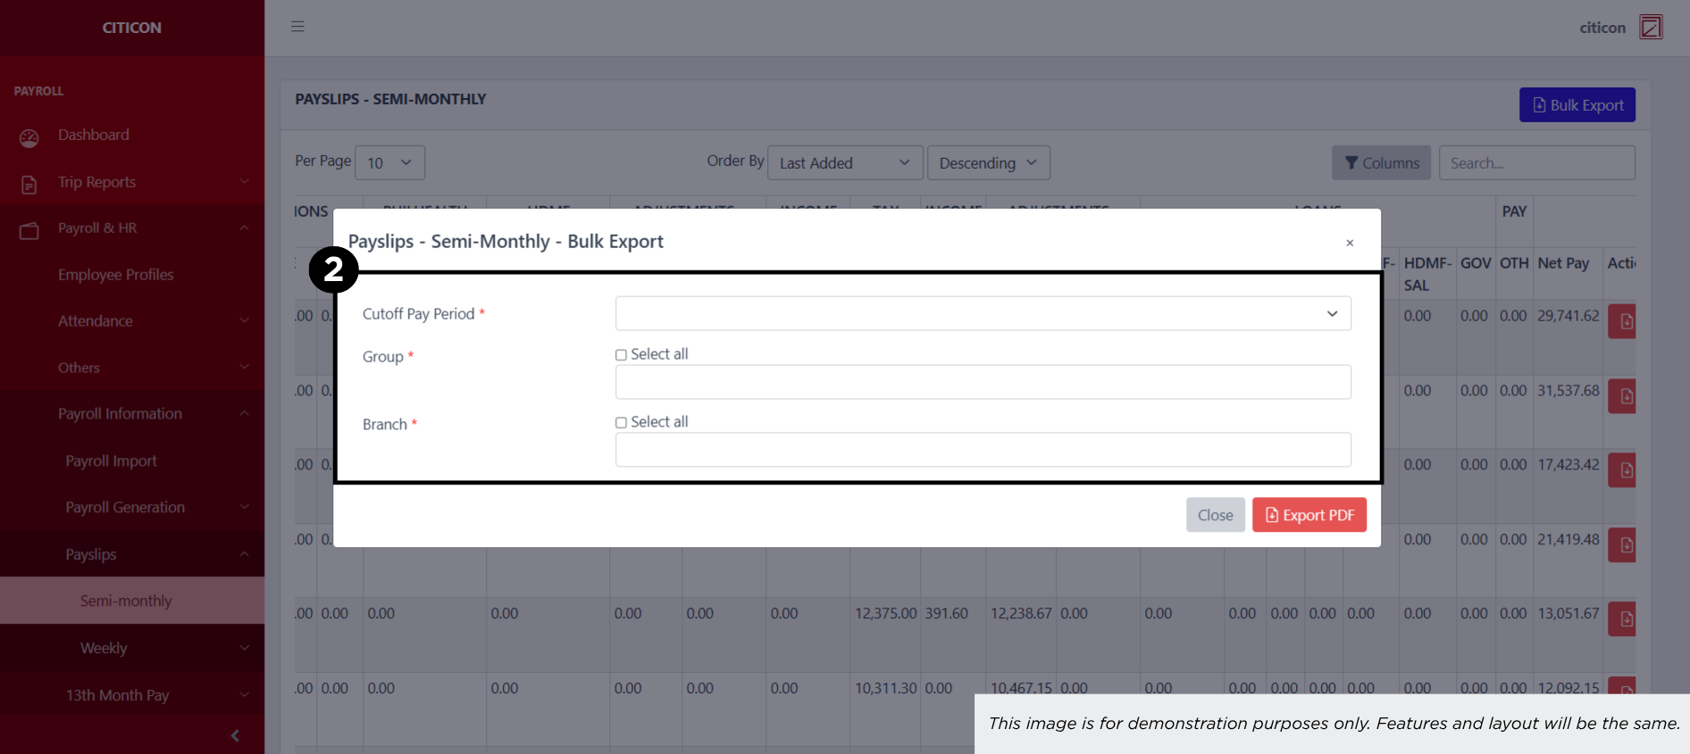This screenshot has height=754, width=1690.
Task: Click export icon for the 29,741.62 row
Action: click(x=1625, y=321)
